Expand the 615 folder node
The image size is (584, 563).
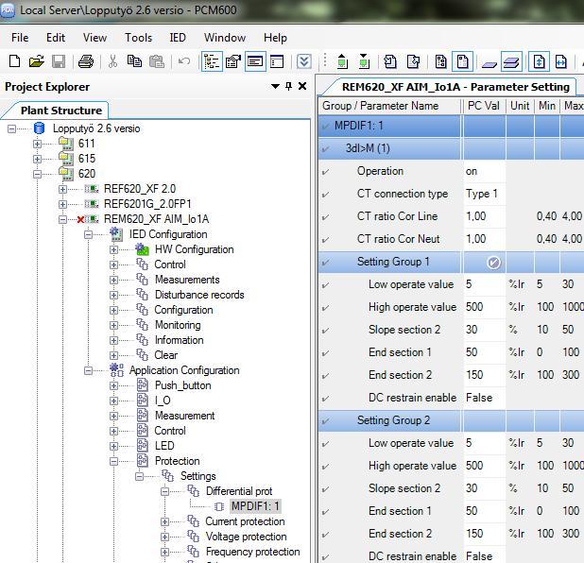click(37, 159)
